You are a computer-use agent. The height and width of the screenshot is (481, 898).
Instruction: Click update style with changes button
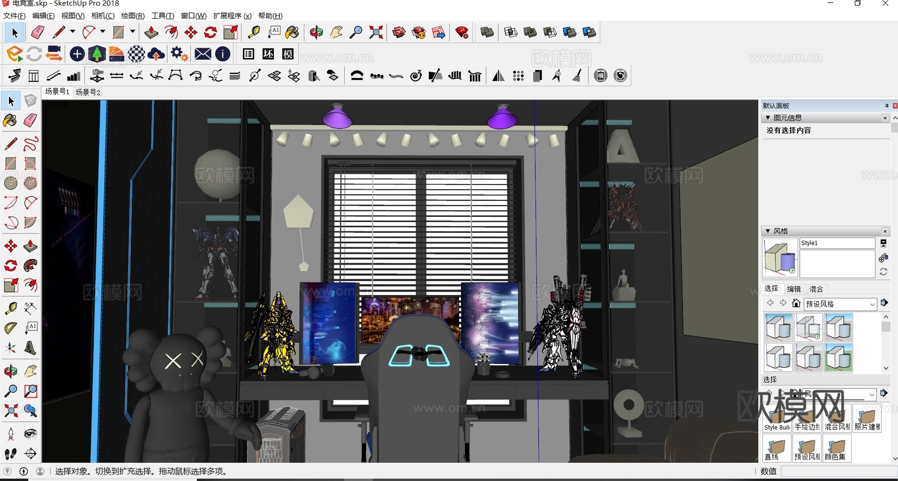(x=884, y=272)
